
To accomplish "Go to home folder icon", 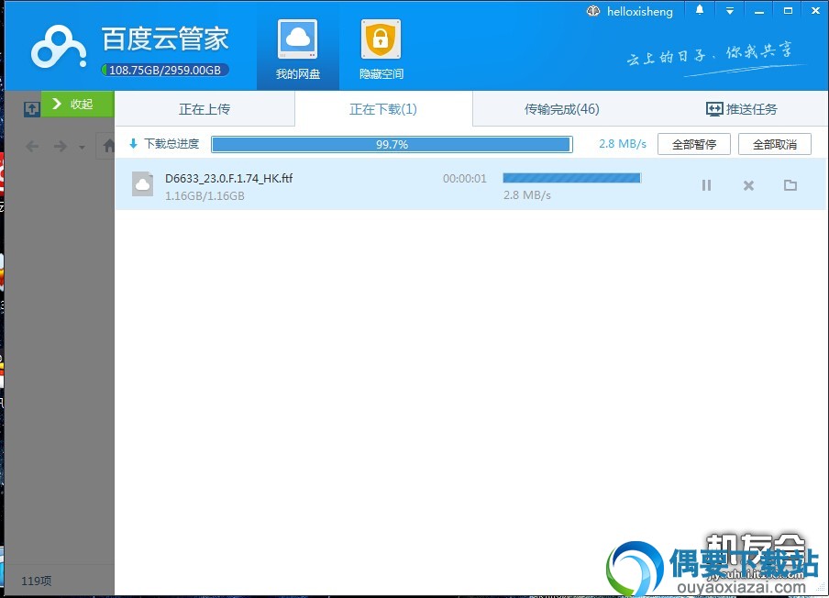I will [x=108, y=146].
